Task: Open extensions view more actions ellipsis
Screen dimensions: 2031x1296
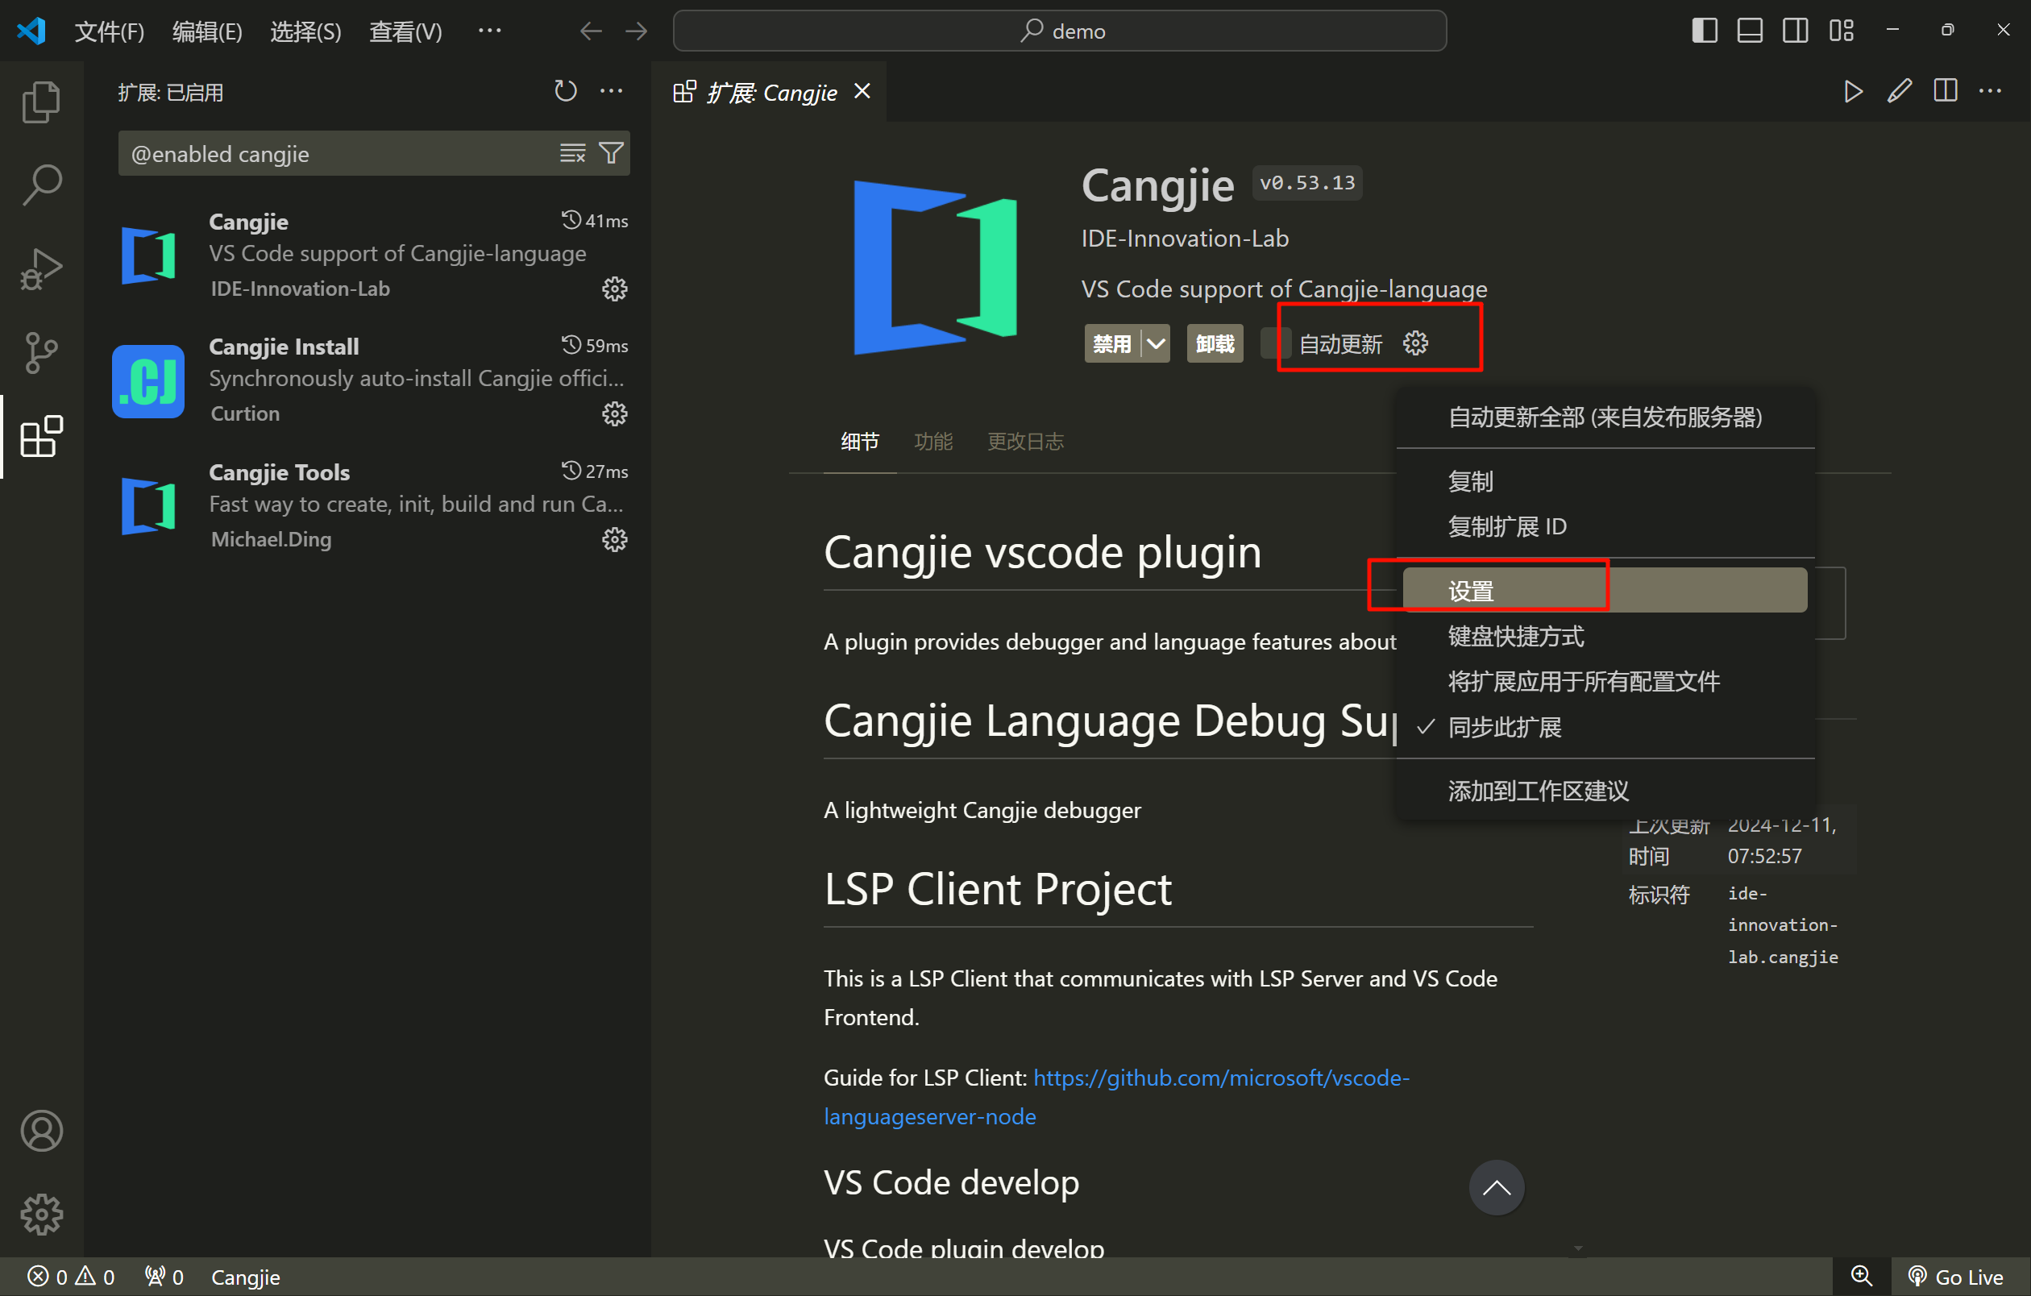Action: point(612,91)
